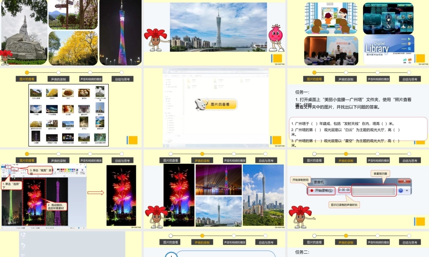This screenshot has height=257, width=429.
Task: Click the back arrow in the Explorer screenshot
Action: (x=165, y=71)
